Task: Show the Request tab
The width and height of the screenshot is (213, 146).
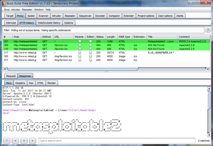Action: (x=11, y=76)
